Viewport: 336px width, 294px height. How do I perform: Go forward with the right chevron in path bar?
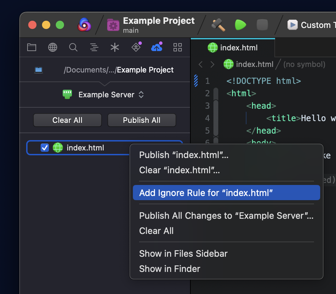212,65
